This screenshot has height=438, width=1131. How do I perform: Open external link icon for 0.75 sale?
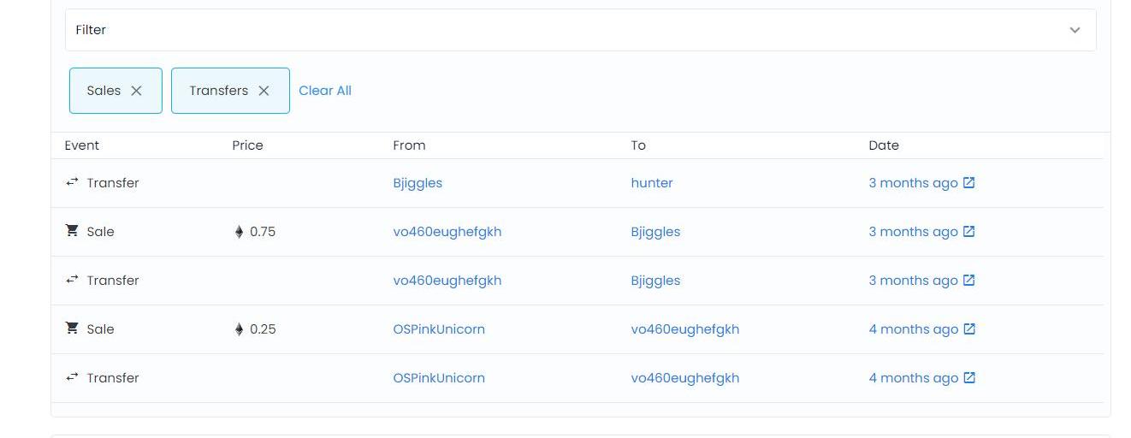point(968,232)
